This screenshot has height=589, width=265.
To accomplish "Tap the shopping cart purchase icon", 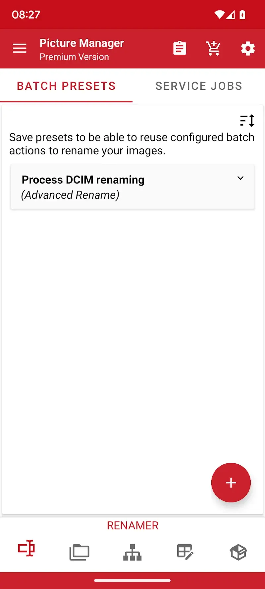I will point(213,48).
